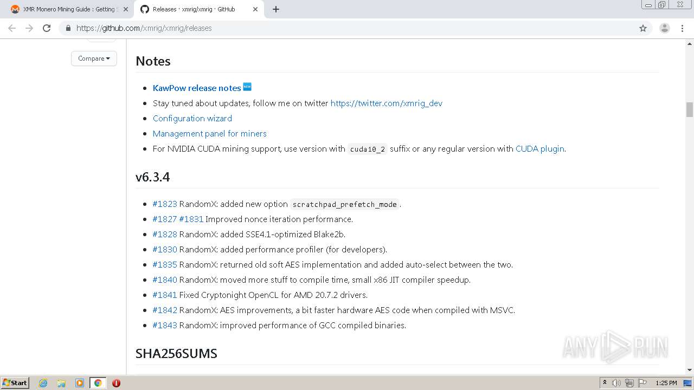Viewport: 694px width, 390px height.
Task: Show hidden system tray icons
Action: (x=605, y=383)
